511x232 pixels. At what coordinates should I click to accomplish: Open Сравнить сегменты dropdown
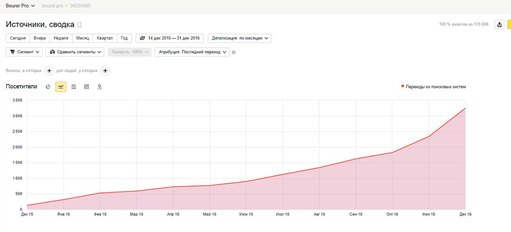(75, 52)
